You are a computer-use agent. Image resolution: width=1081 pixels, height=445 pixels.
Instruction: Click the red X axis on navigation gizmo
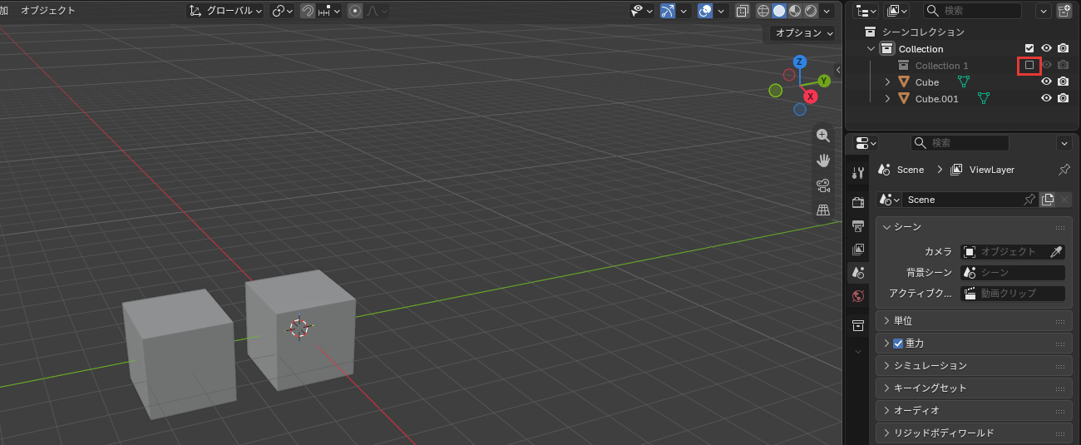click(x=810, y=96)
